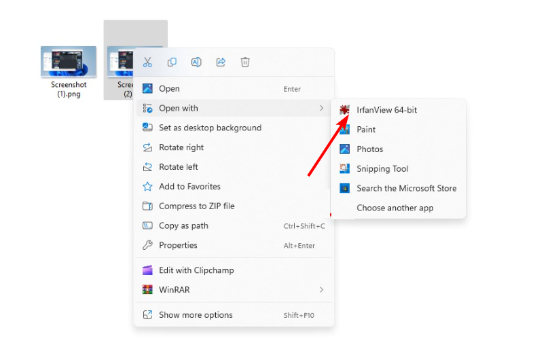Choose Photos in the Open with submenu
The height and width of the screenshot is (349, 550).
[x=398, y=149]
